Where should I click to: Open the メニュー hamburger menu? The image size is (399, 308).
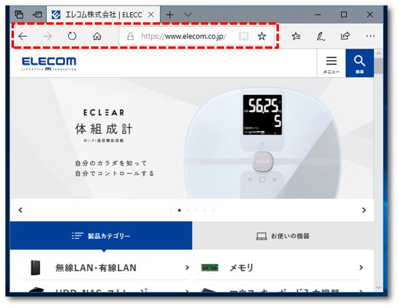pos(331,63)
